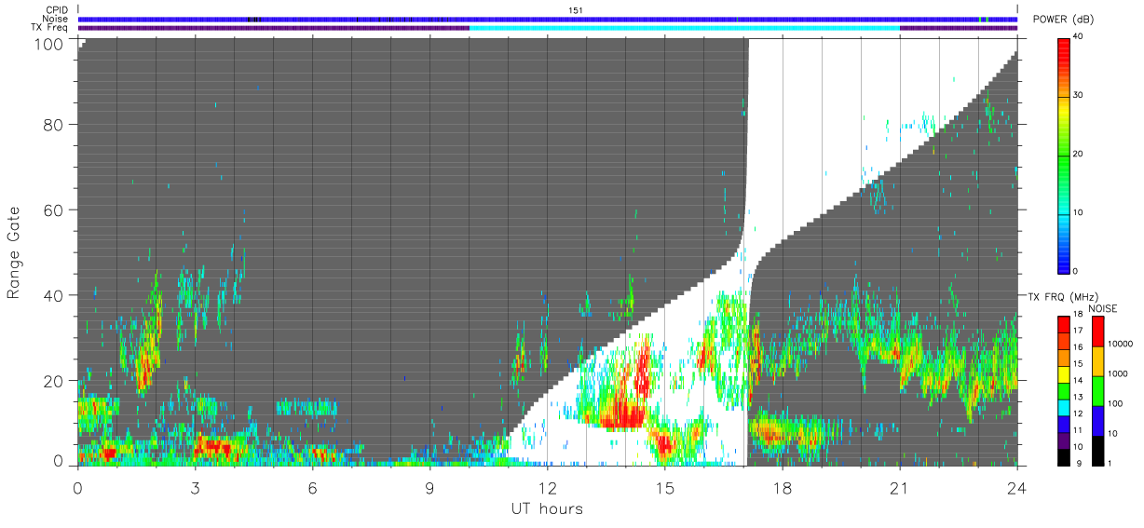Click the 6 tick label on UT hours axis
Viewport: 1144px width, 528px height.
tap(312, 487)
